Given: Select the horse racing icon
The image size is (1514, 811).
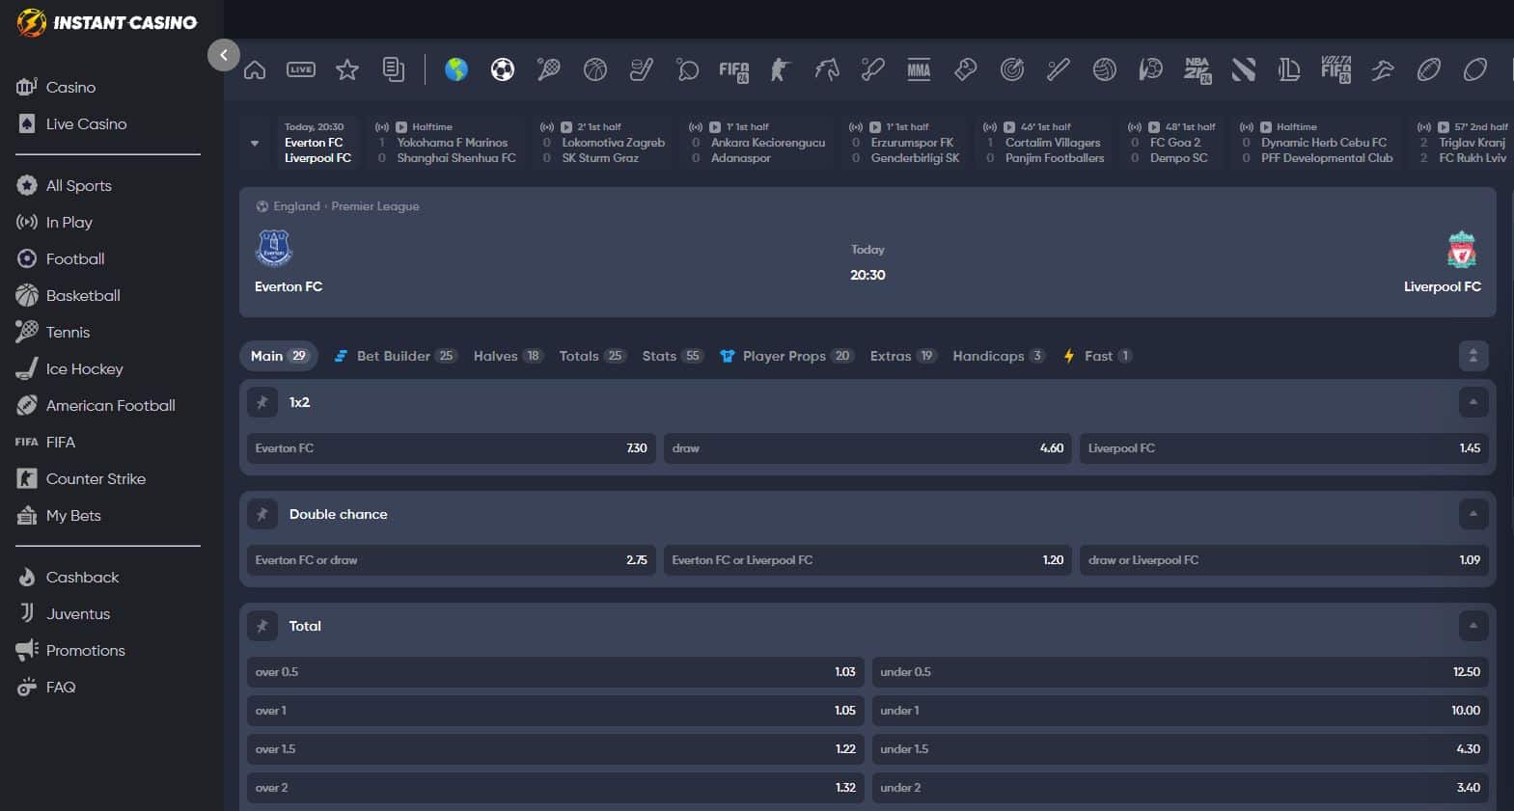Looking at the screenshot, I should [x=827, y=69].
